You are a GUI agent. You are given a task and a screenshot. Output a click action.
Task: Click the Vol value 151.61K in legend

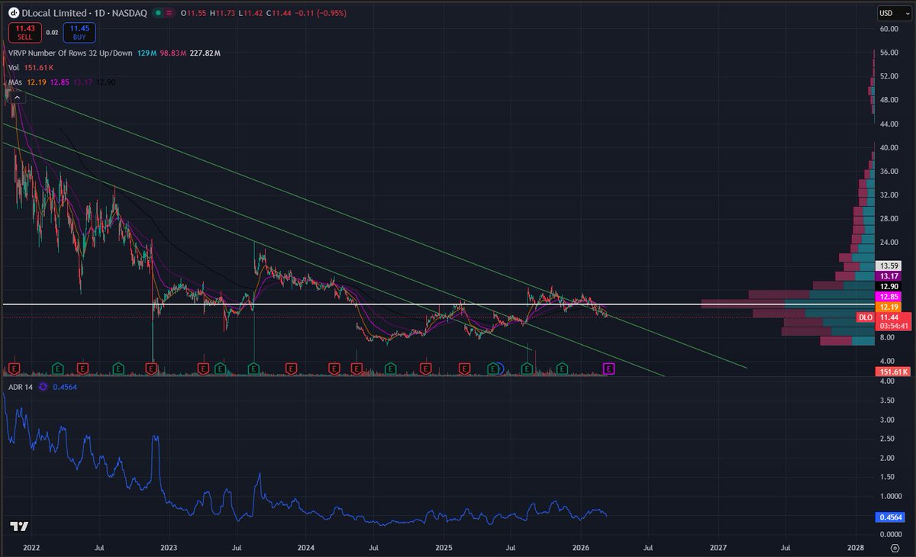coord(40,67)
